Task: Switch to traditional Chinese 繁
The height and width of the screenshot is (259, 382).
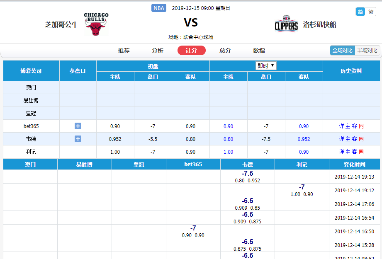Action: [x=371, y=12]
